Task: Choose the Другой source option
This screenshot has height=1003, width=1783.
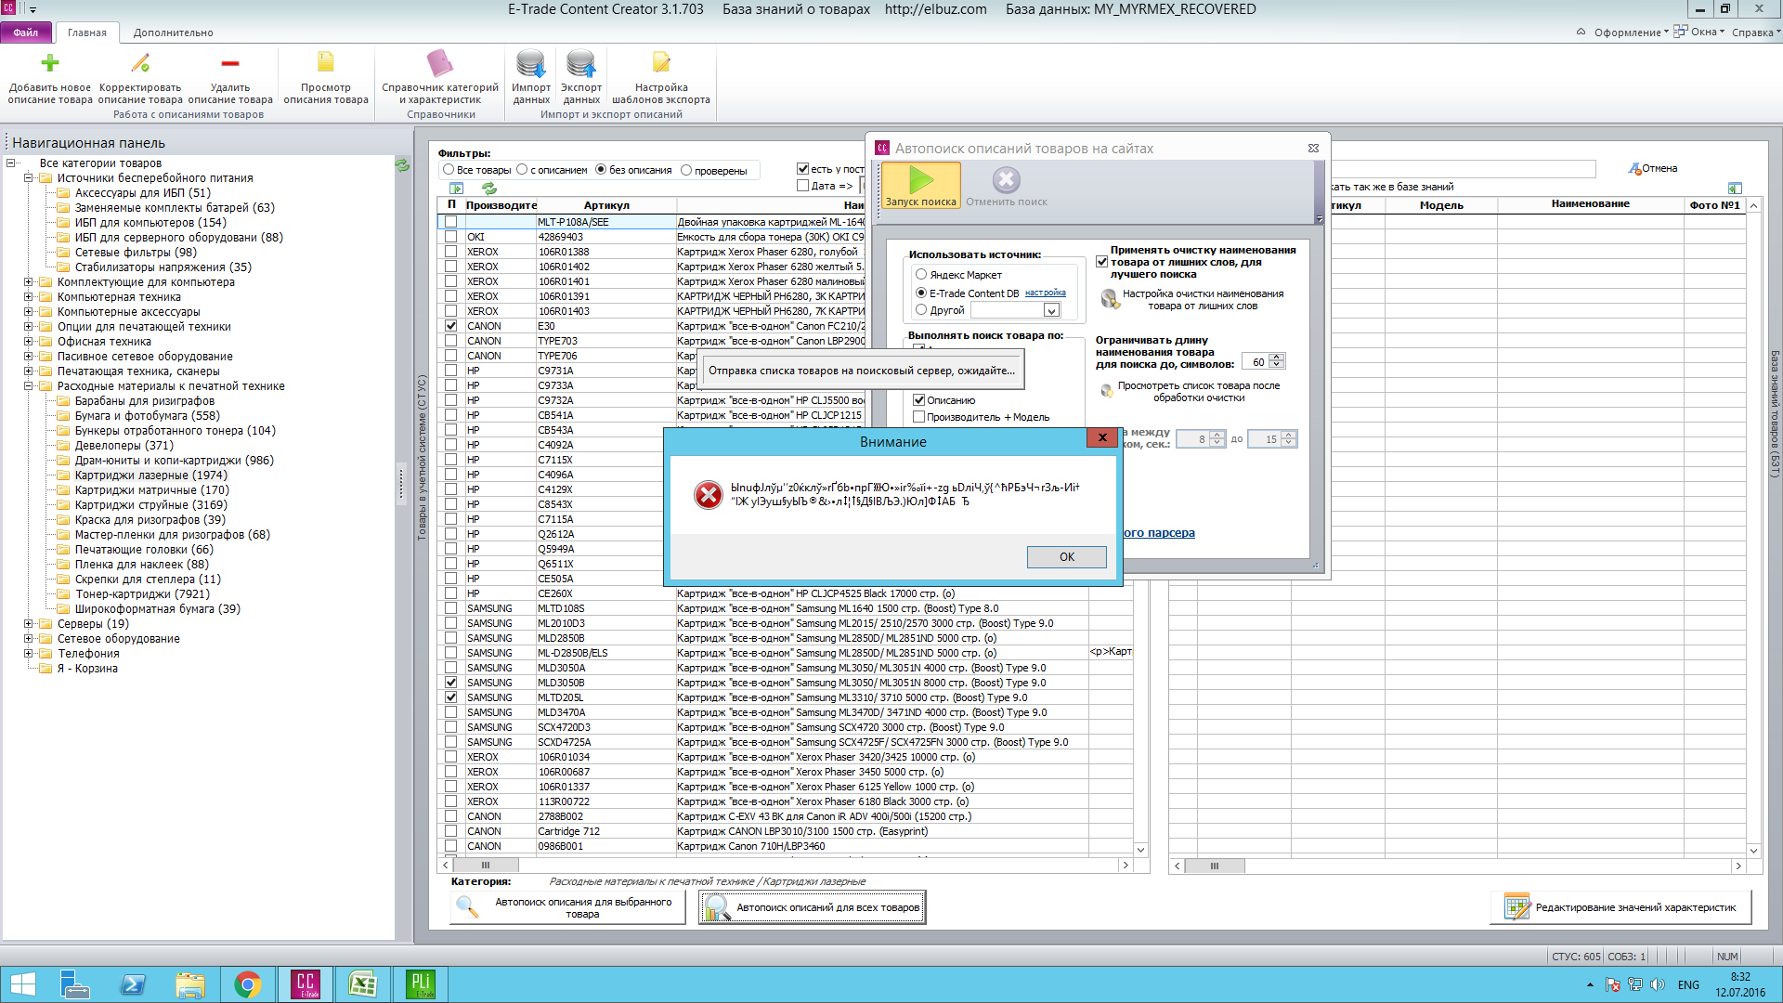Action: click(x=921, y=310)
